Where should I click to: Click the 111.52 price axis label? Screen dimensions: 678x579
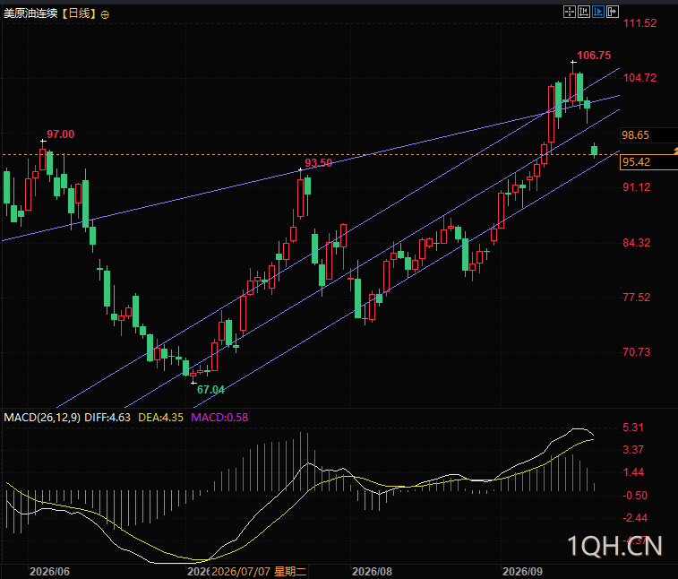[x=639, y=23]
